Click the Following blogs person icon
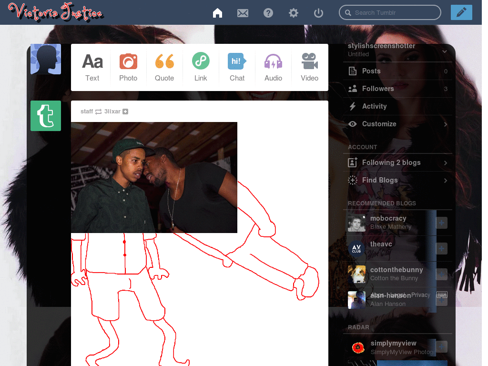This screenshot has height=366, width=488. click(352, 163)
